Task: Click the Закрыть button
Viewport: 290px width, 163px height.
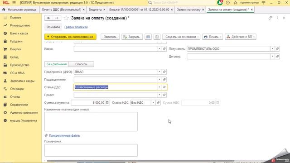Action: (x=132, y=37)
